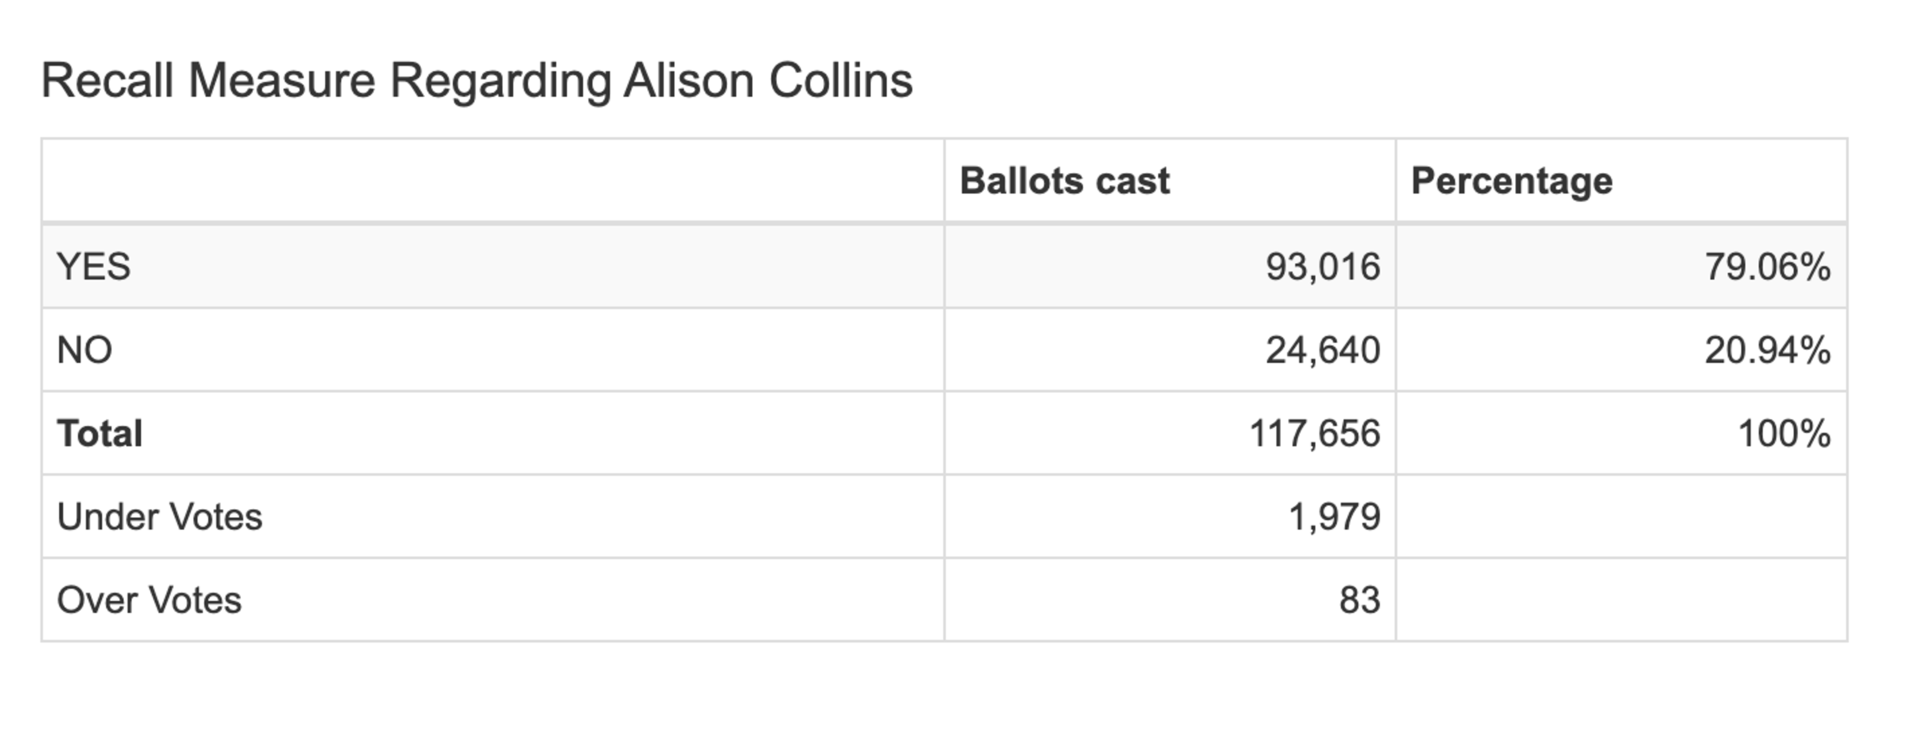Click the 79.06% percentage cell
The image size is (1924, 742).
coord(1767,267)
